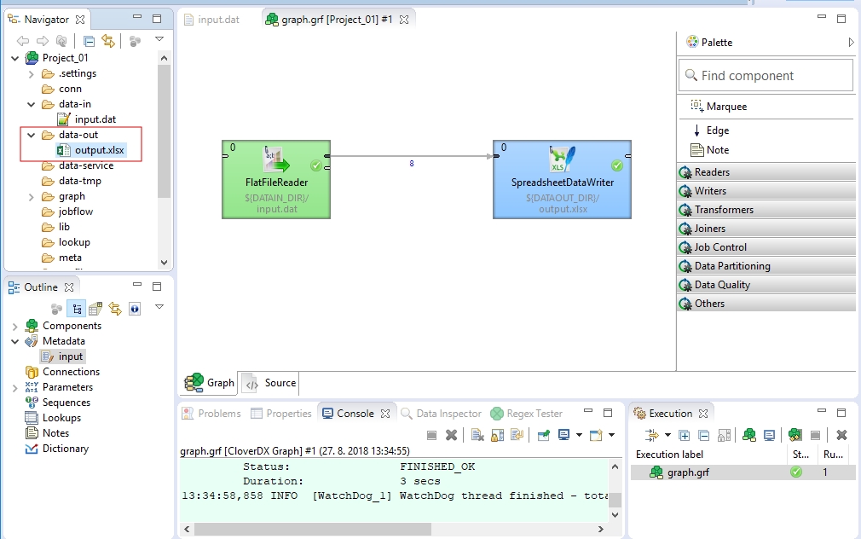Toggle Pin Console icon
Image resolution: width=861 pixels, height=539 pixels.
point(544,435)
